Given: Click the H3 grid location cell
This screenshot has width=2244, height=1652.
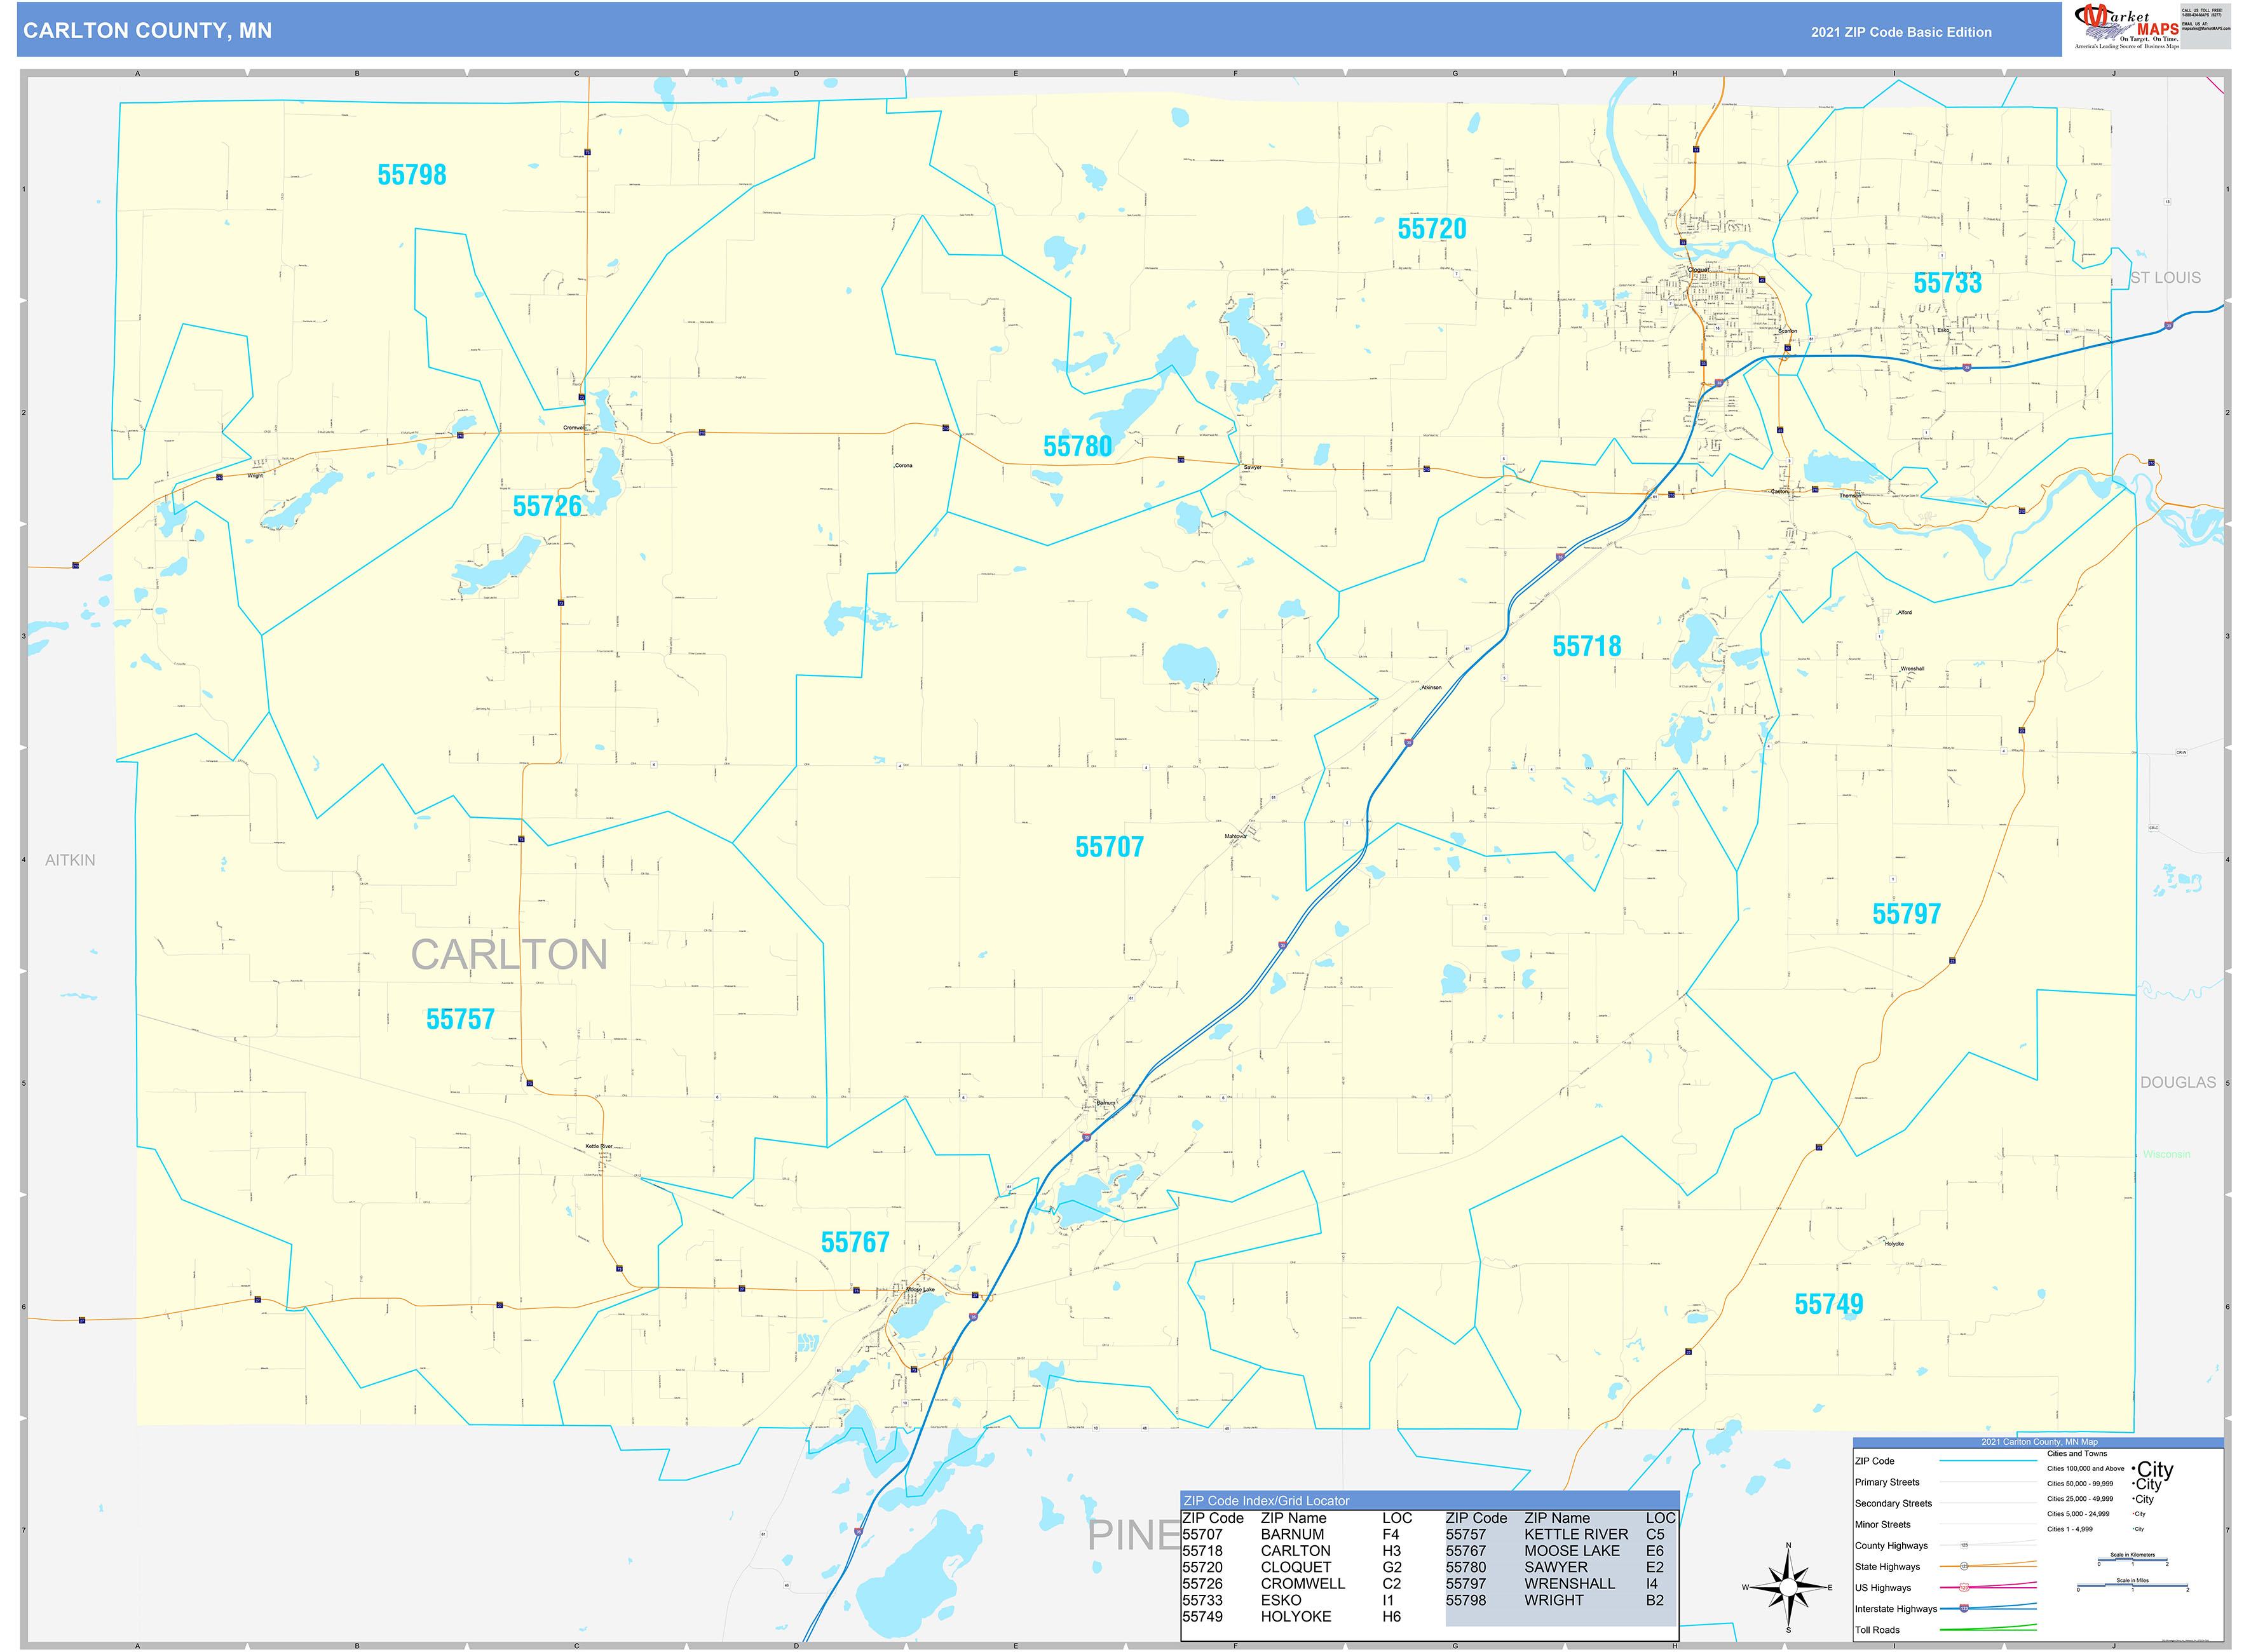Looking at the screenshot, I should point(1391,1551).
